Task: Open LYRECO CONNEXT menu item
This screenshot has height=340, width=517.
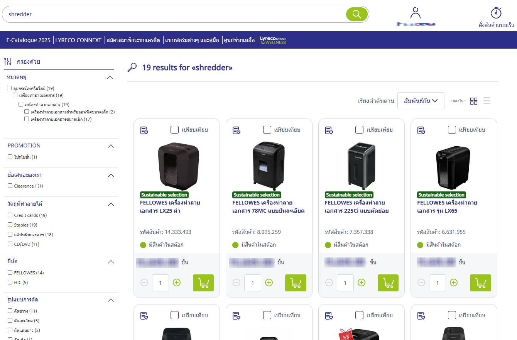Action: (78, 40)
